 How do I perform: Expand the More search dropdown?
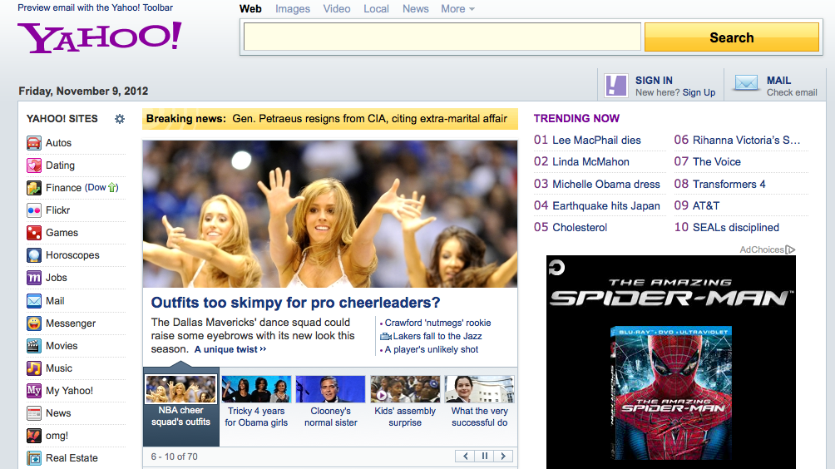click(x=457, y=9)
